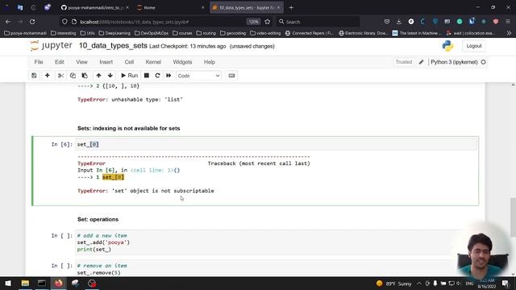Open the geocoding bookmarks folder
This screenshot has width=516, height=290.
pyautogui.click(x=233, y=33)
